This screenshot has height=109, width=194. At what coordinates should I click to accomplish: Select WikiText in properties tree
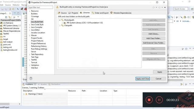coord(34,68)
